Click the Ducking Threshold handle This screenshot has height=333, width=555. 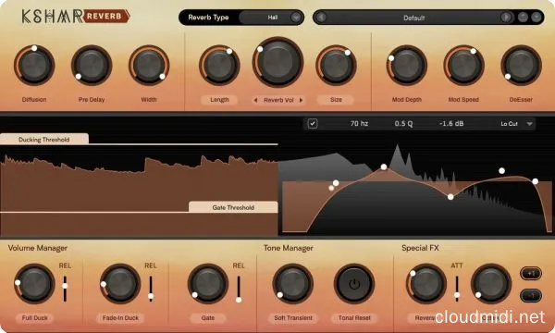coord(44,139)
